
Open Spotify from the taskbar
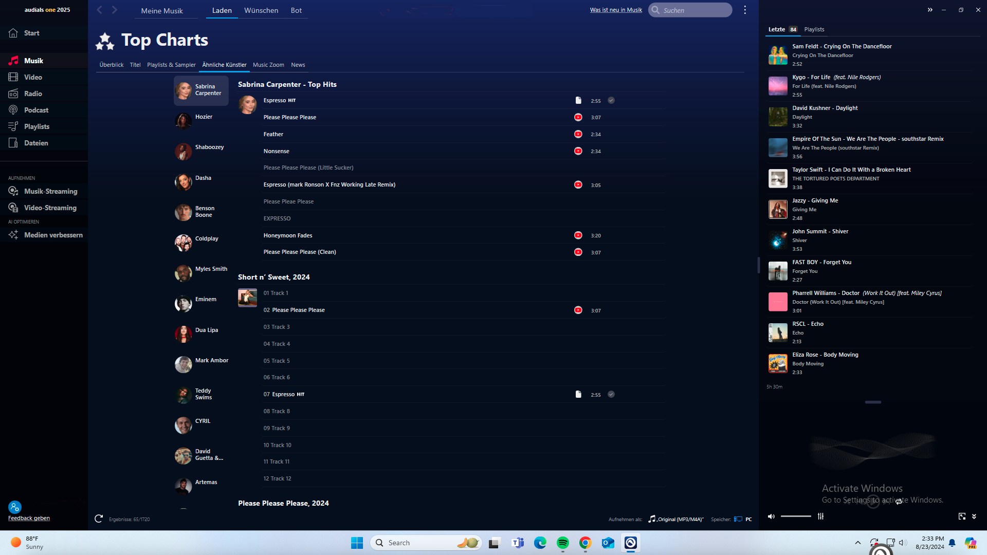[563, 543]
